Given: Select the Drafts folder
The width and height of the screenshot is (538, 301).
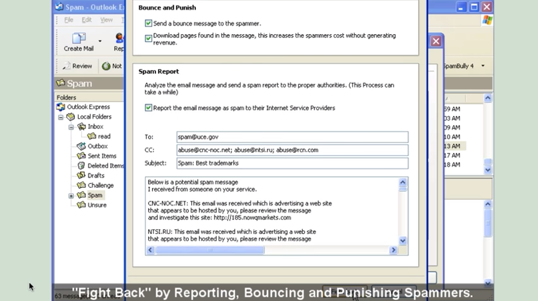Looking at the screenshot, I should [96, 175].
